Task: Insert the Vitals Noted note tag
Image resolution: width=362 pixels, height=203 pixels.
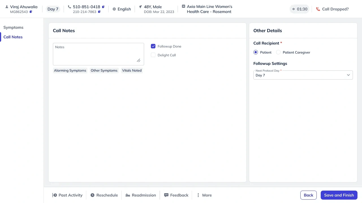Action: [132, 70]
